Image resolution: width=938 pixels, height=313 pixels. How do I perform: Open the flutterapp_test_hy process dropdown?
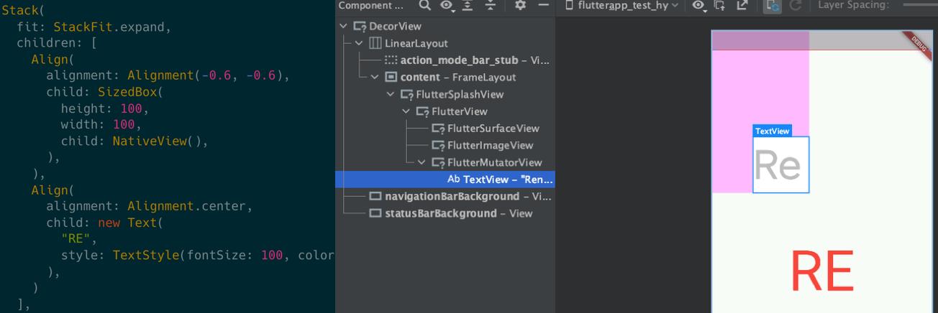point(621,6)
